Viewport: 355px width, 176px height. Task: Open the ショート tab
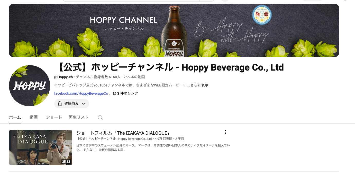click(54, 117)
